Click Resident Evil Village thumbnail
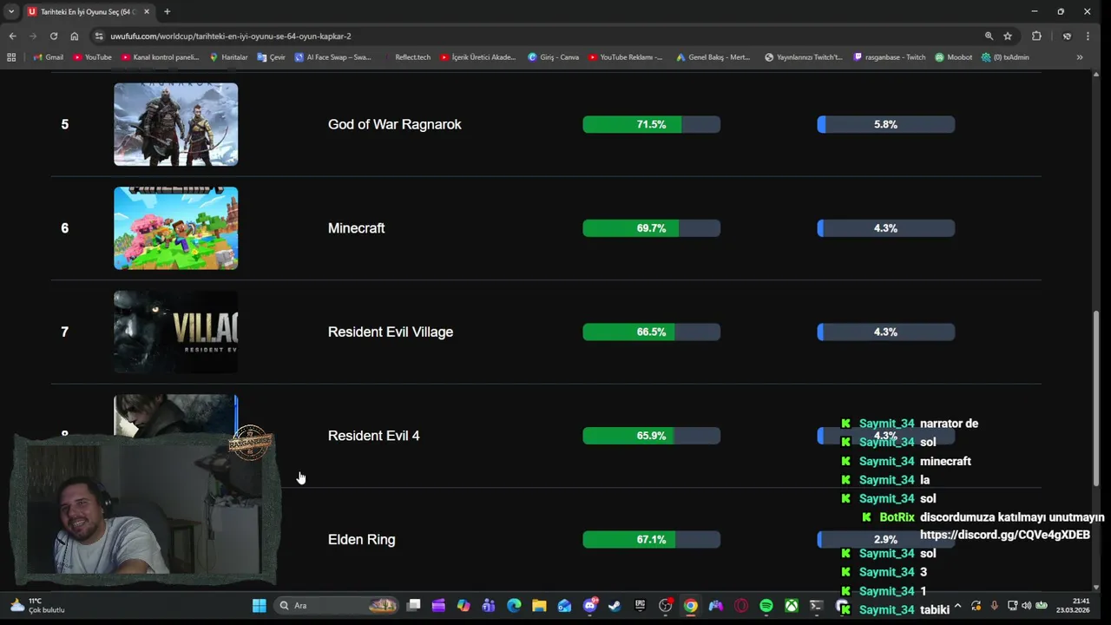Screen dimensions: 1111x625 [x=175, y=332]
